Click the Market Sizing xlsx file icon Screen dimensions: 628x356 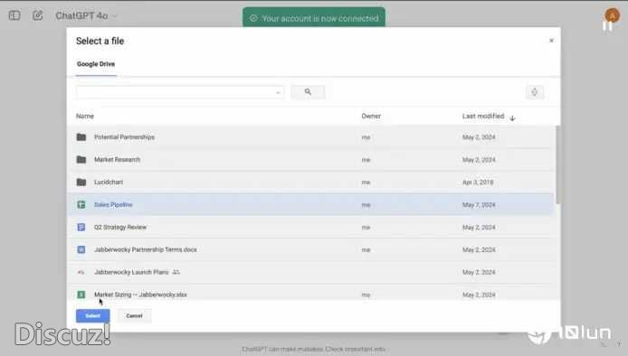pyautogui.click(x=81, y=295)
